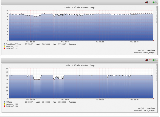Click the yellow Warning 34 legend swatch
The height and width of the screenshot is (117, 160).
pyautogui.click(x=5, y=104)
